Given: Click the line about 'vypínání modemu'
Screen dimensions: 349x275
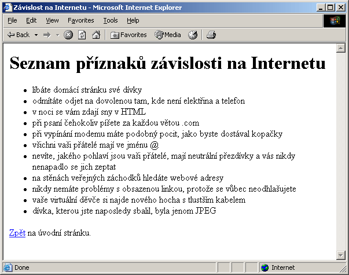Looking at the screenshot, I should click(x=157, y=134).
